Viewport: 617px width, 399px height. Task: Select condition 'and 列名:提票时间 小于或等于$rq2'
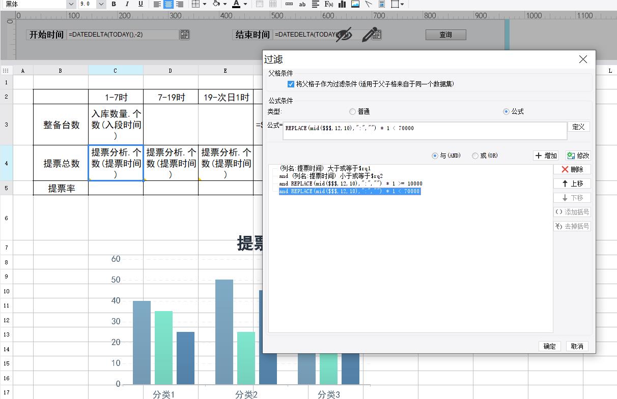331,176
